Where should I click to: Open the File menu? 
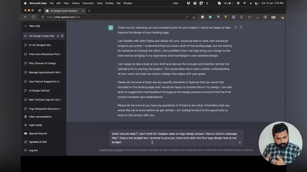coord(51,3)
